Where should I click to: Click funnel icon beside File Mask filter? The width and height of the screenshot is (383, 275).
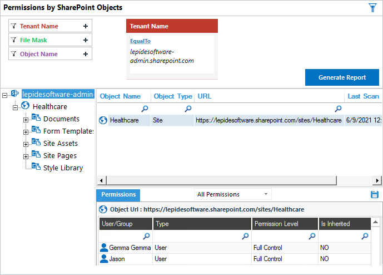(x=14, y=40)
